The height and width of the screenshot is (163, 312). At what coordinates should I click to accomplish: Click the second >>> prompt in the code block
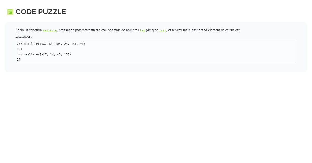[19, 54]
